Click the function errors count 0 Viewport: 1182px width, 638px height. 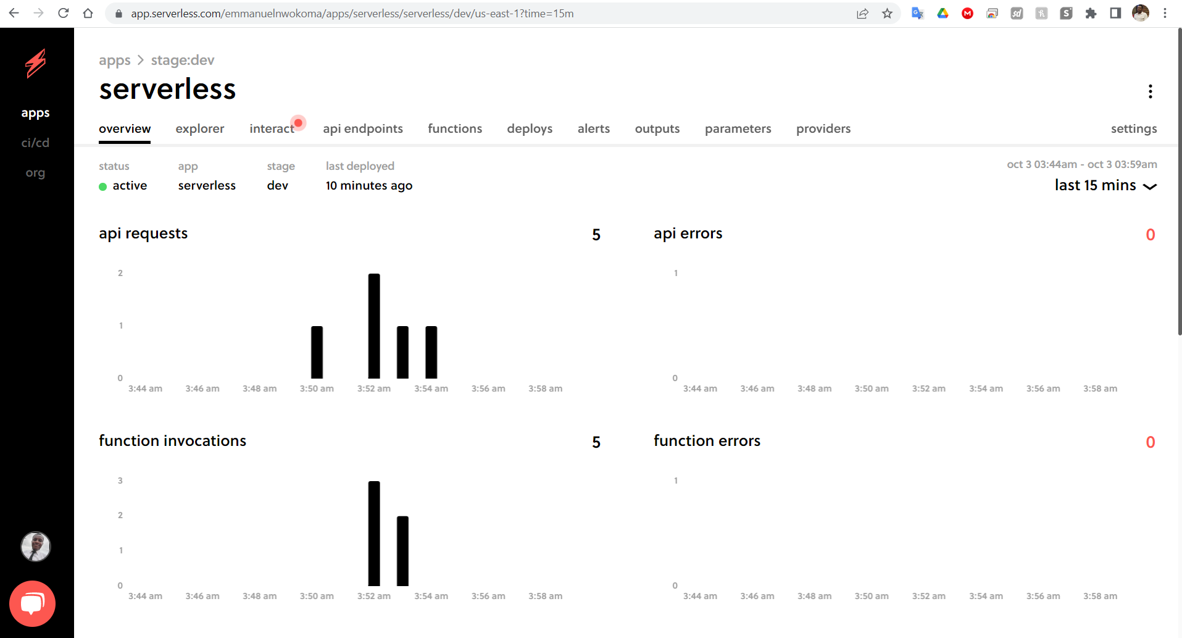click(x=1151, y=442)
